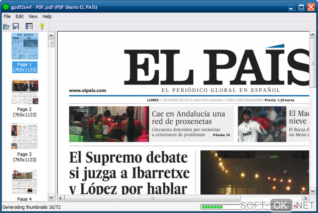The height and width of the screenshot is (213, 318).
Task: Click the horizontal scrollbar thumb
Action: click(152, 198)
